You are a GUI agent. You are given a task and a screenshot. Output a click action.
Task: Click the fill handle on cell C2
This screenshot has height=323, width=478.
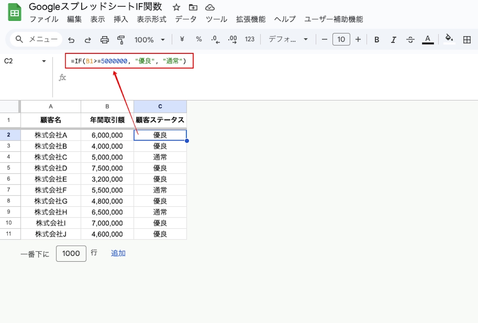point(187,141)
